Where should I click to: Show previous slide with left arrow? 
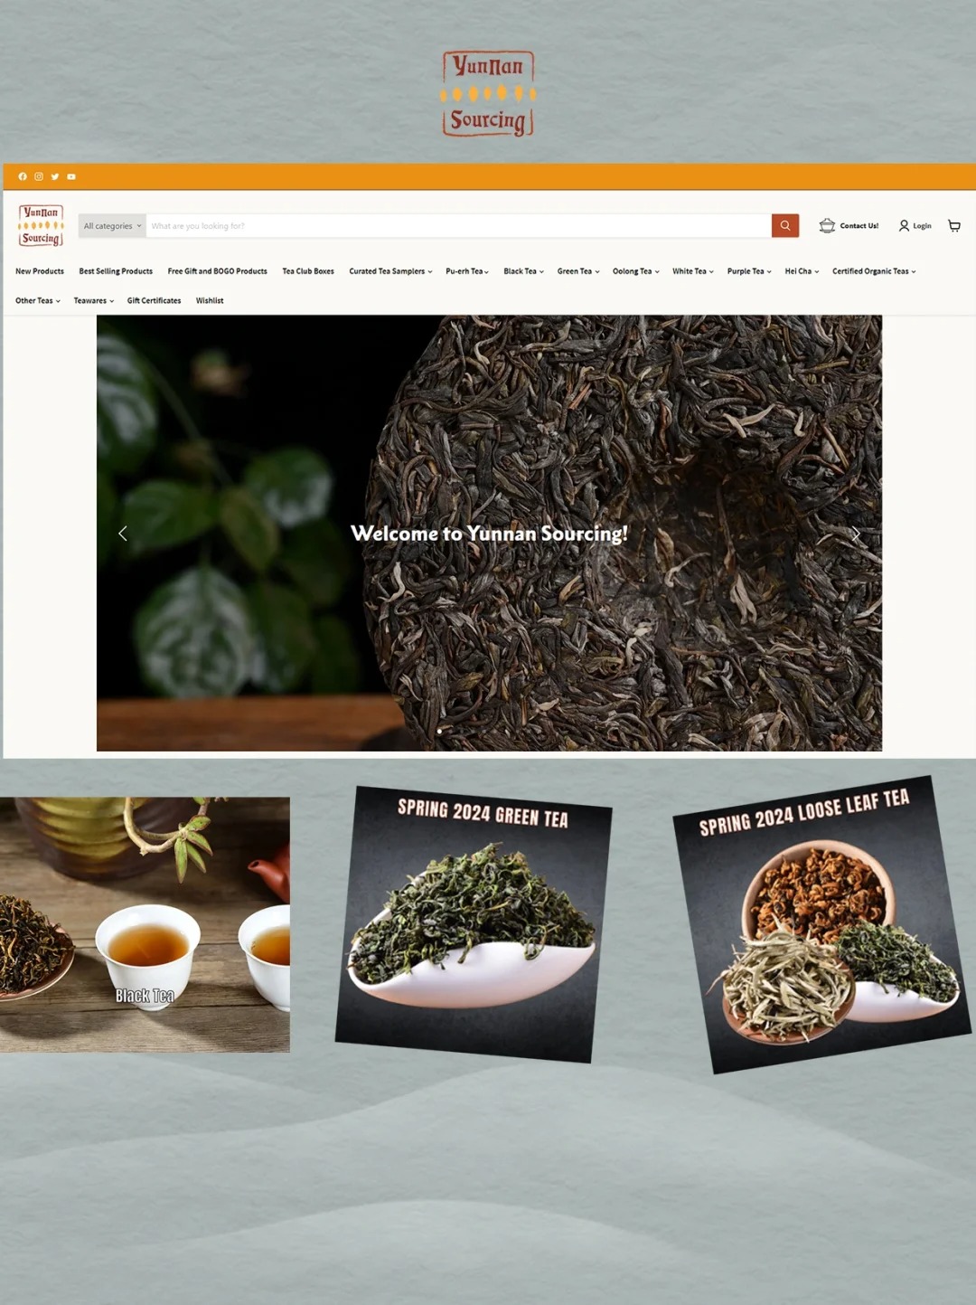tap(123, 534)
